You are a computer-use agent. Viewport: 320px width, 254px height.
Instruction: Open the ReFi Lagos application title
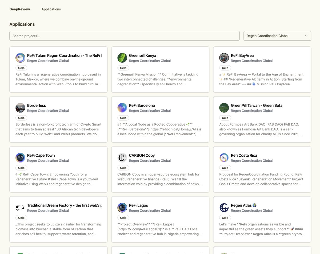138,205
